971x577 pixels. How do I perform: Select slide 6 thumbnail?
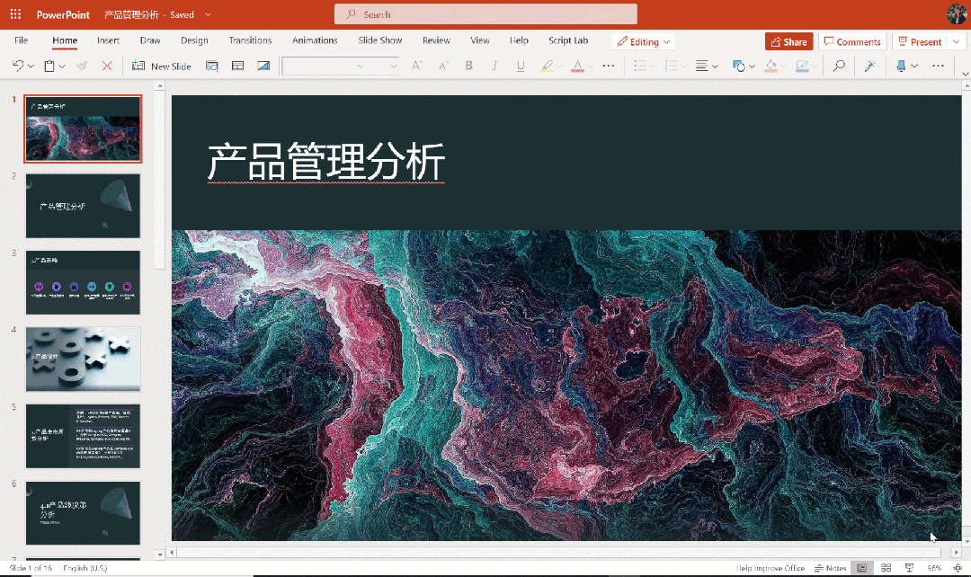(x=83, y=513)
